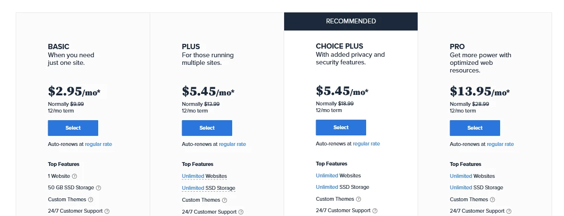The height and width of the screenshot is (216, 564).
Task: Open 'regular rate' link under Plus plan
Action: pos(232,144)
